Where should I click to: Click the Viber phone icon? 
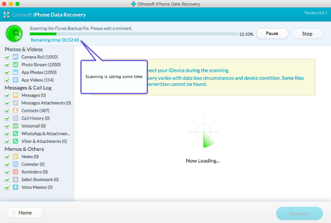coord(15,141)
